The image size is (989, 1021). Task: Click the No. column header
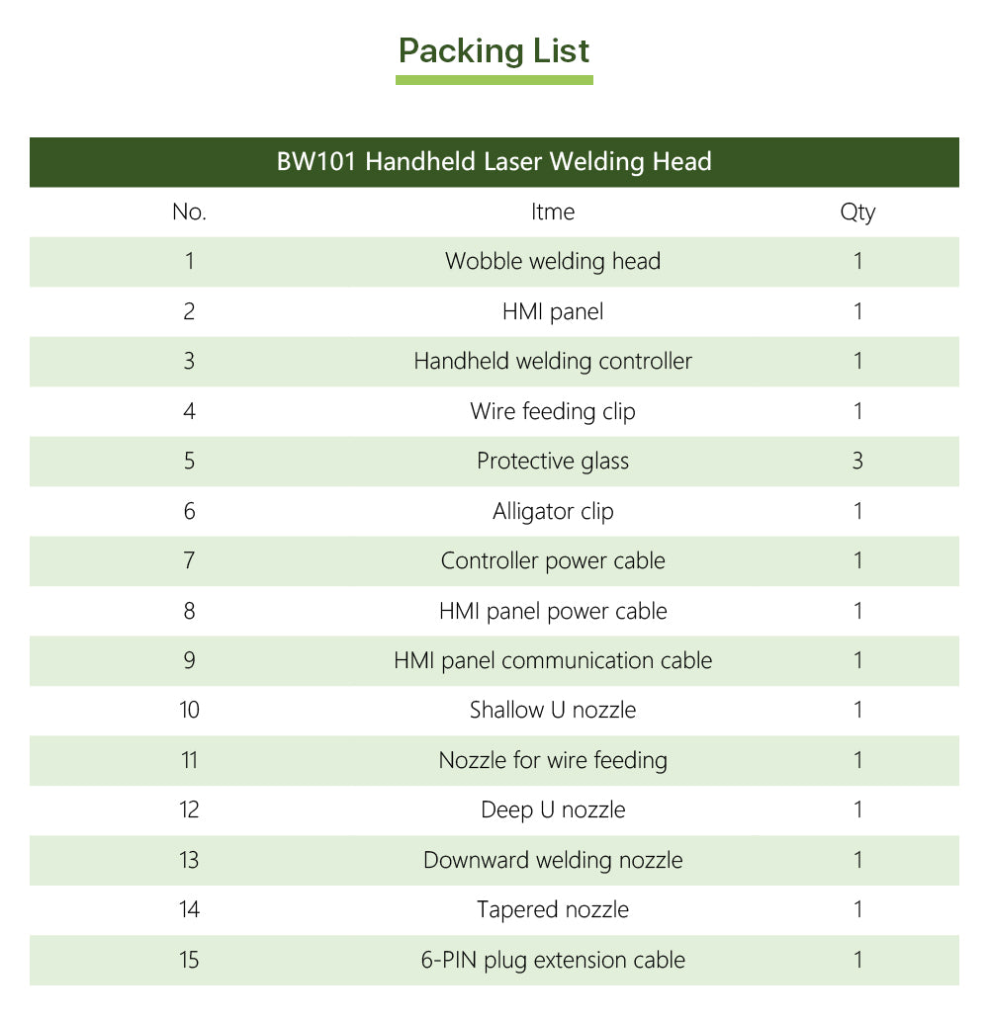click(189, 212)
